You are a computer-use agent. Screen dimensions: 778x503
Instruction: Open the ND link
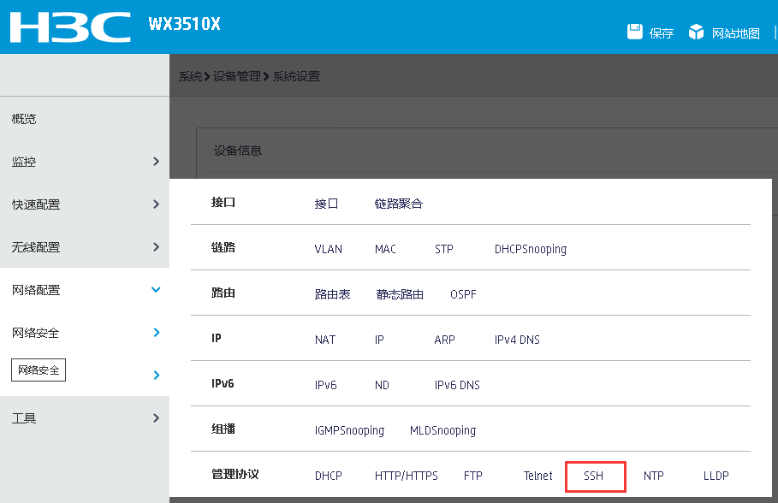click(x=382, y=385)
